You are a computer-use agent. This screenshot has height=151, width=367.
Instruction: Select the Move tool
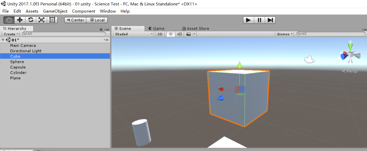coord(20,20)
